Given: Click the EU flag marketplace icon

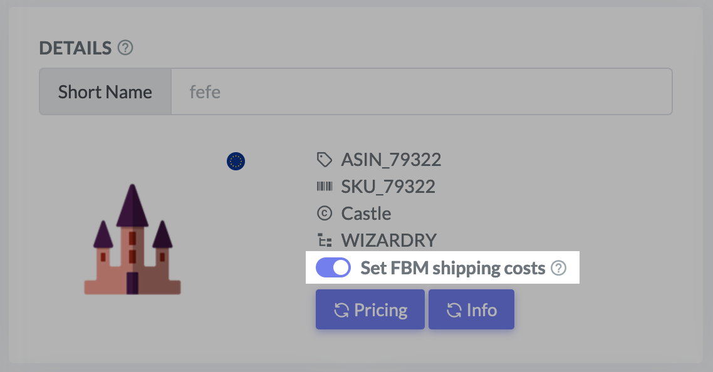Looking at the screenshot, I should [x=236, y=162].
